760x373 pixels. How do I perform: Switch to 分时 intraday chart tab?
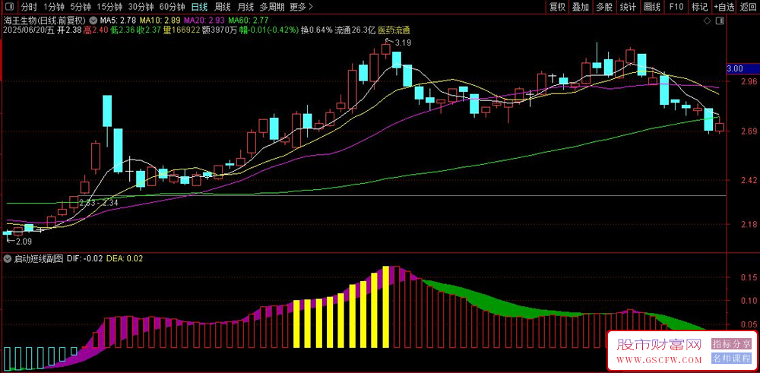(x=29, y=7)
